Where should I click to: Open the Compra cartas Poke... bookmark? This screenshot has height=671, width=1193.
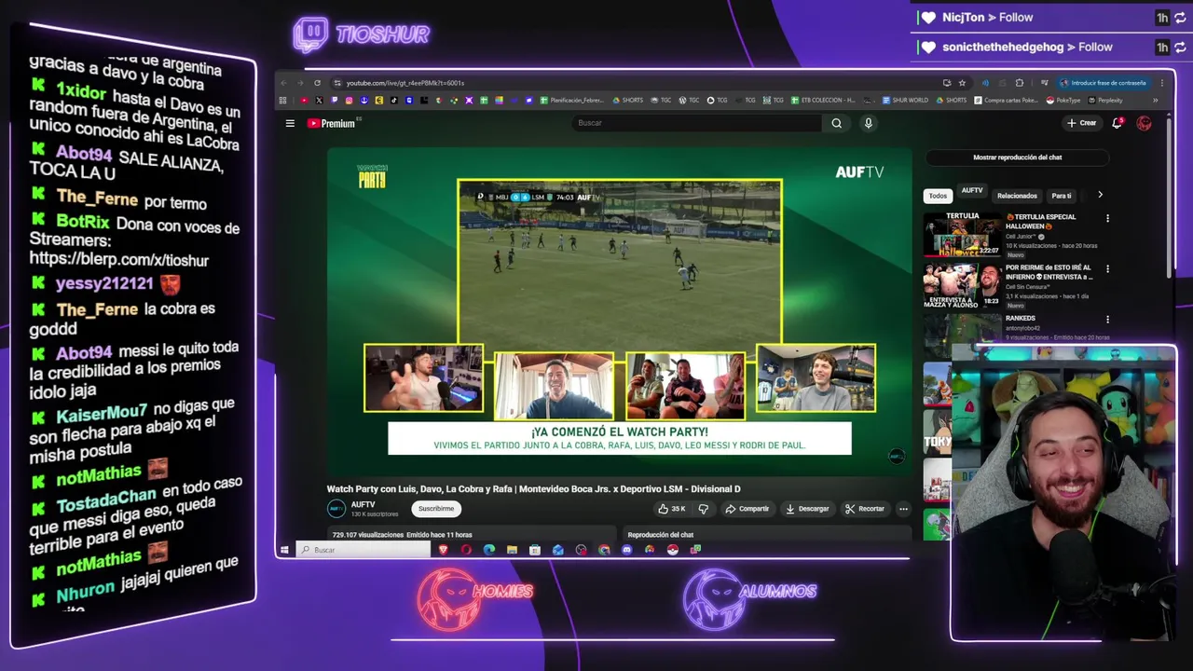click(1006, 100)
